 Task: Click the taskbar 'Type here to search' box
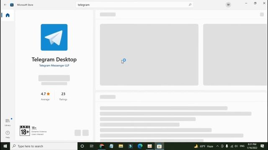point(44,146)
